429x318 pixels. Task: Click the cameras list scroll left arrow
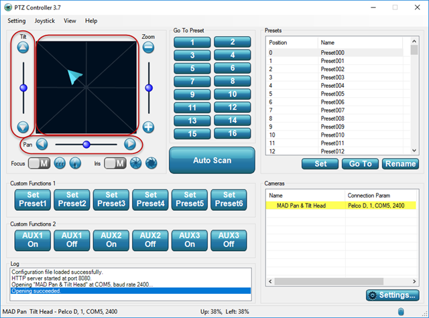[270, 281]
